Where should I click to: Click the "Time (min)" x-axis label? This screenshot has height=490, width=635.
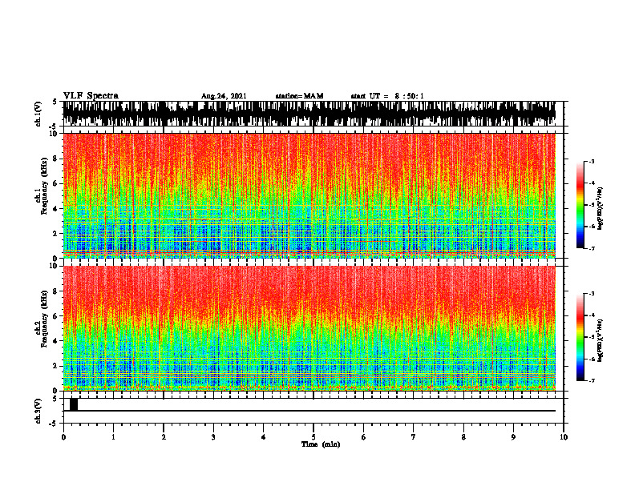point(321,444)
